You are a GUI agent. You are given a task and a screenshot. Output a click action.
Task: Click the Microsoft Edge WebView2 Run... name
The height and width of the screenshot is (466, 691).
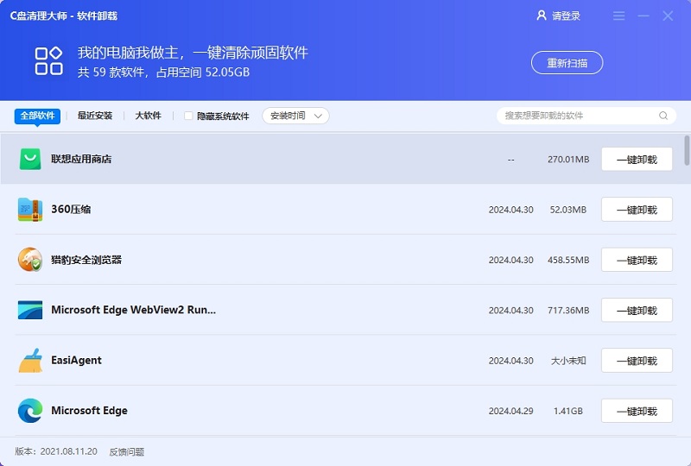[134, 310]
